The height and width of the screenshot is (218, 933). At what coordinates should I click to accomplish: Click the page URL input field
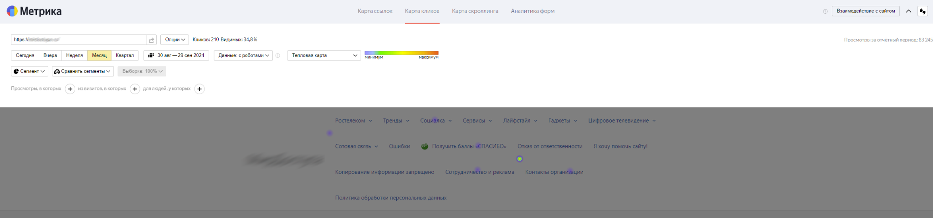[78, 40]
